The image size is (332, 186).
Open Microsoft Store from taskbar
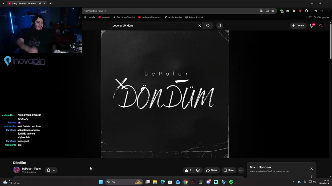(x=170, y=182)
